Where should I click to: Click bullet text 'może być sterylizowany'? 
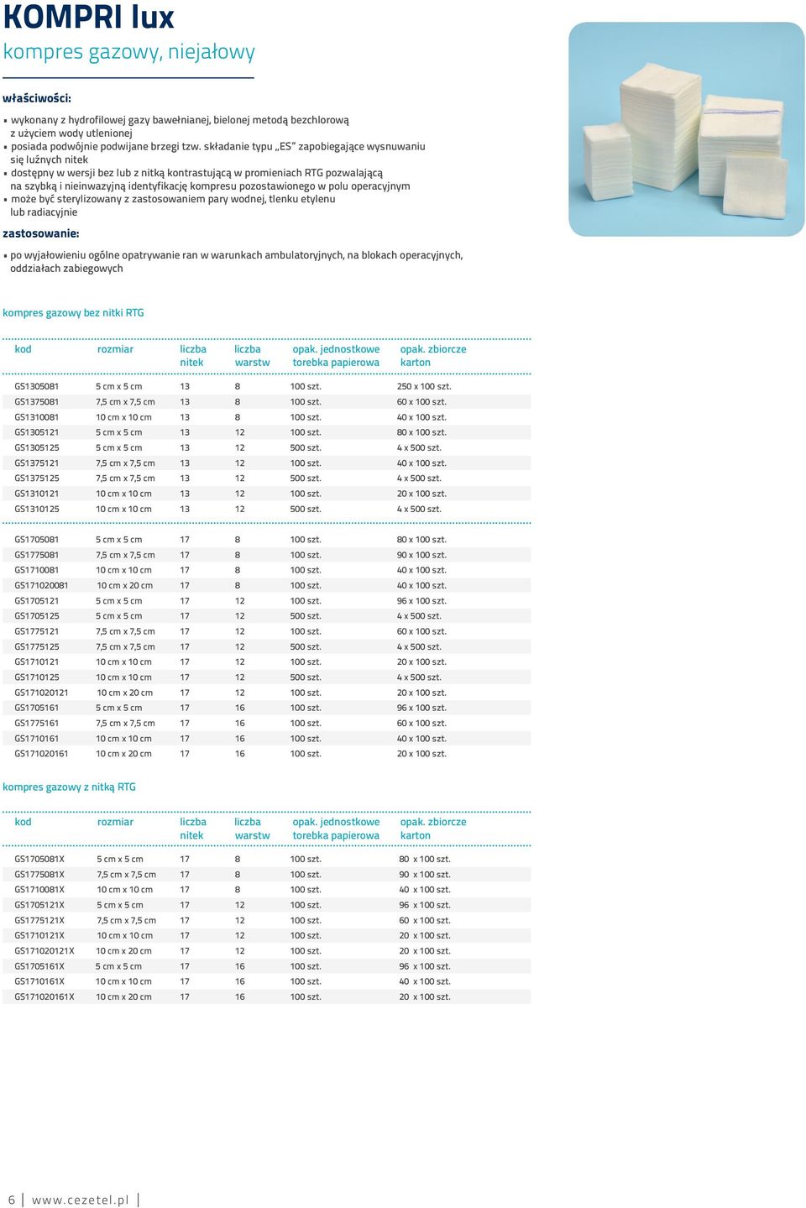click(173, 206)
